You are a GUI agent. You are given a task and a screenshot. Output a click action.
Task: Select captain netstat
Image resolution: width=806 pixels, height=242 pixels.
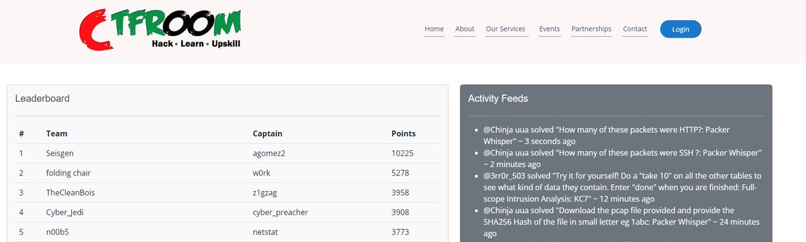pyautogui.click(x=266, y=232)
